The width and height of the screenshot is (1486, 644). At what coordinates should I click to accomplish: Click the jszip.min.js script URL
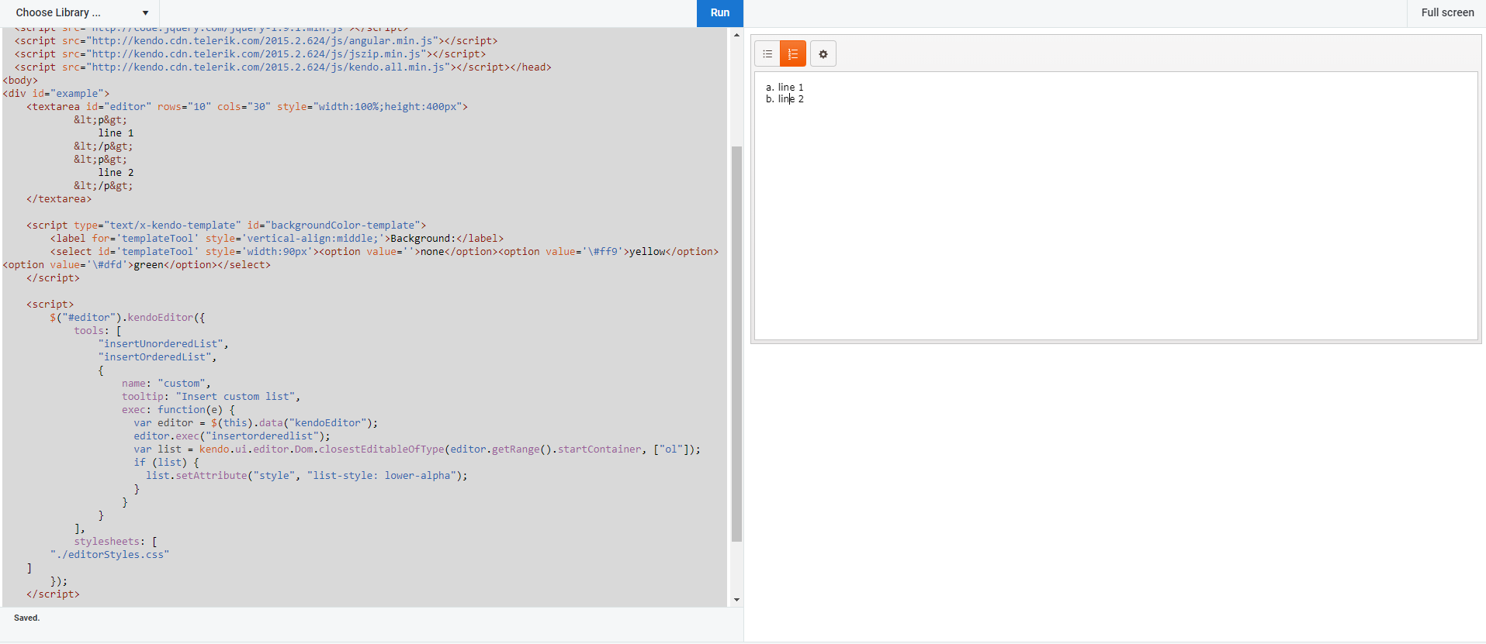point(256,54)
